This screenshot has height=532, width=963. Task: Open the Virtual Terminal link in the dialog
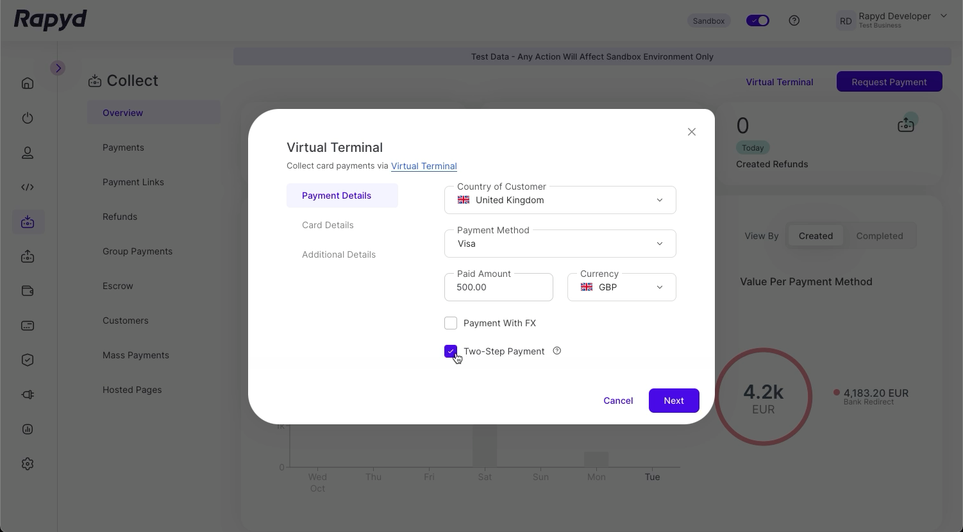tap(424, 166)
